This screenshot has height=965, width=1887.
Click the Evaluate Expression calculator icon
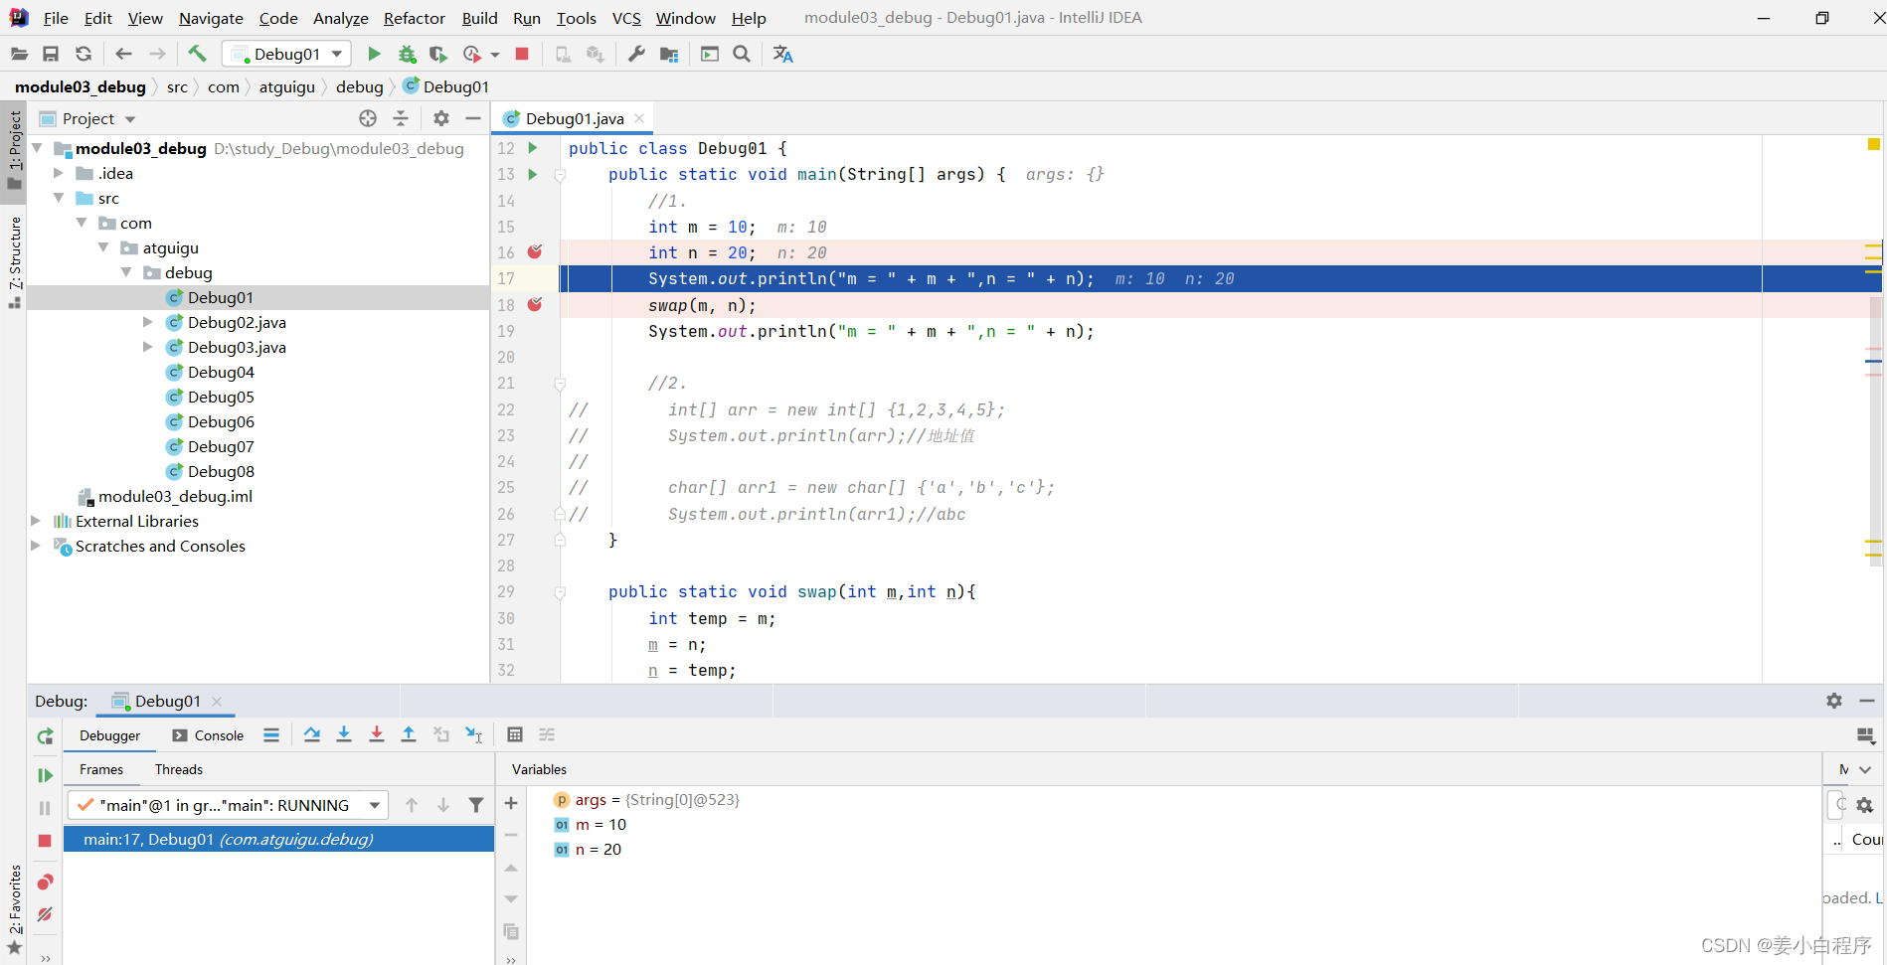[515, 734]
